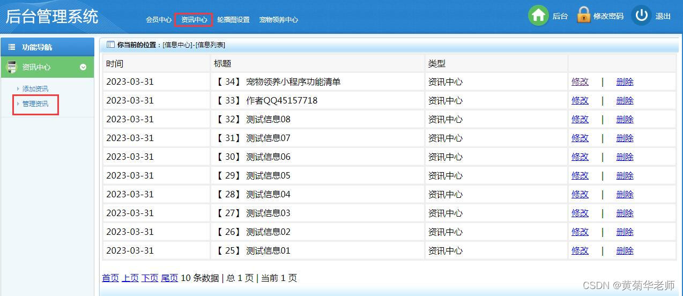This screenshot has height=296, width=683.
Task: Open 宠物领养中心 in the top menu
Action: pos(278,19)
